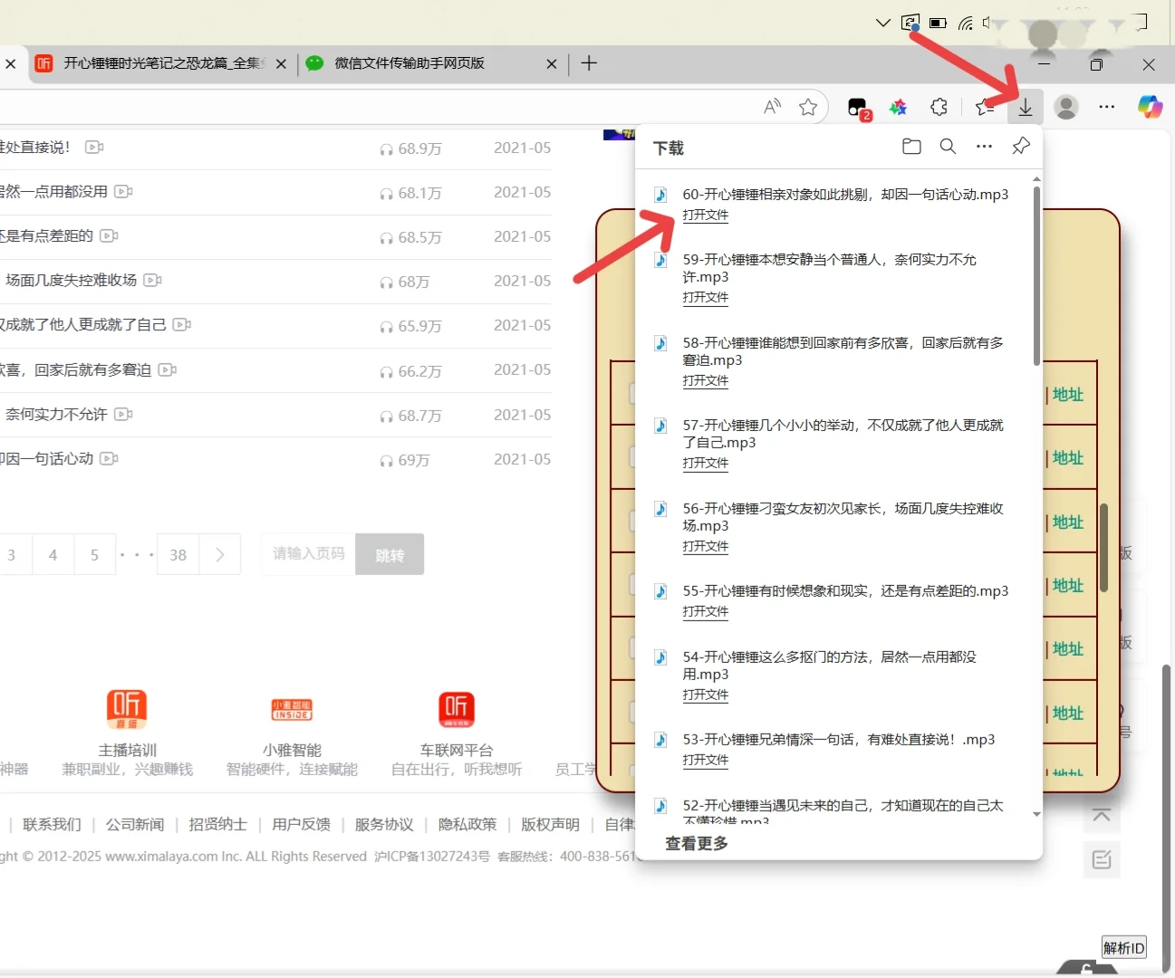Pin the downloads panel
The image size is (1175, 978).
pyautogui.click(x=1021, y=147)
